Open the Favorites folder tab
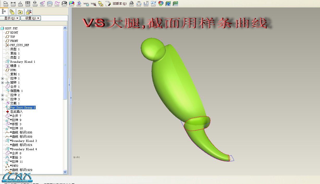 coord(20,12)
